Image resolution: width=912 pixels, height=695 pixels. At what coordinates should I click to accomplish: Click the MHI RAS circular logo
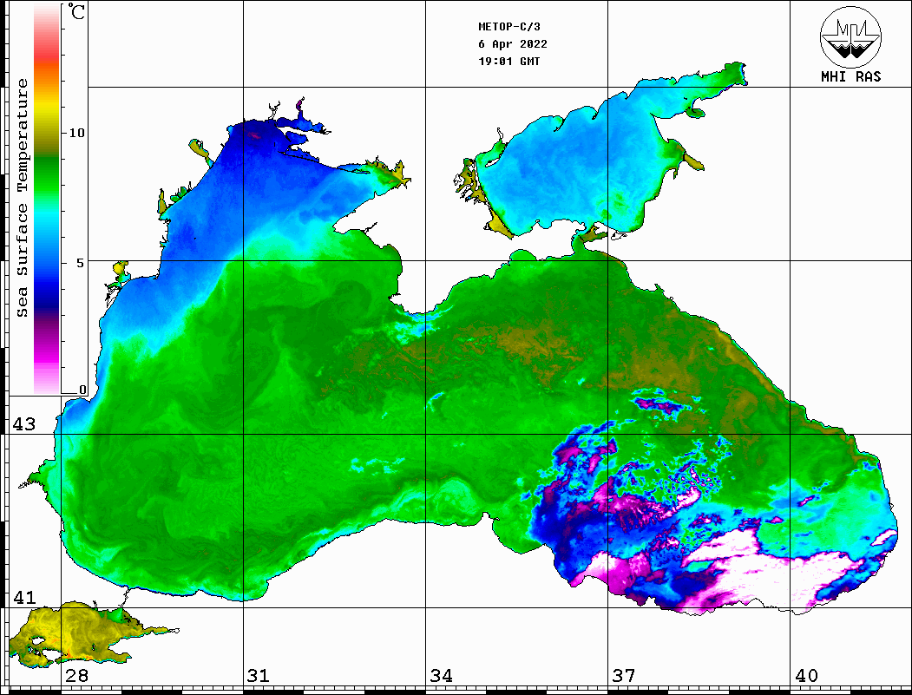point(850,36)
